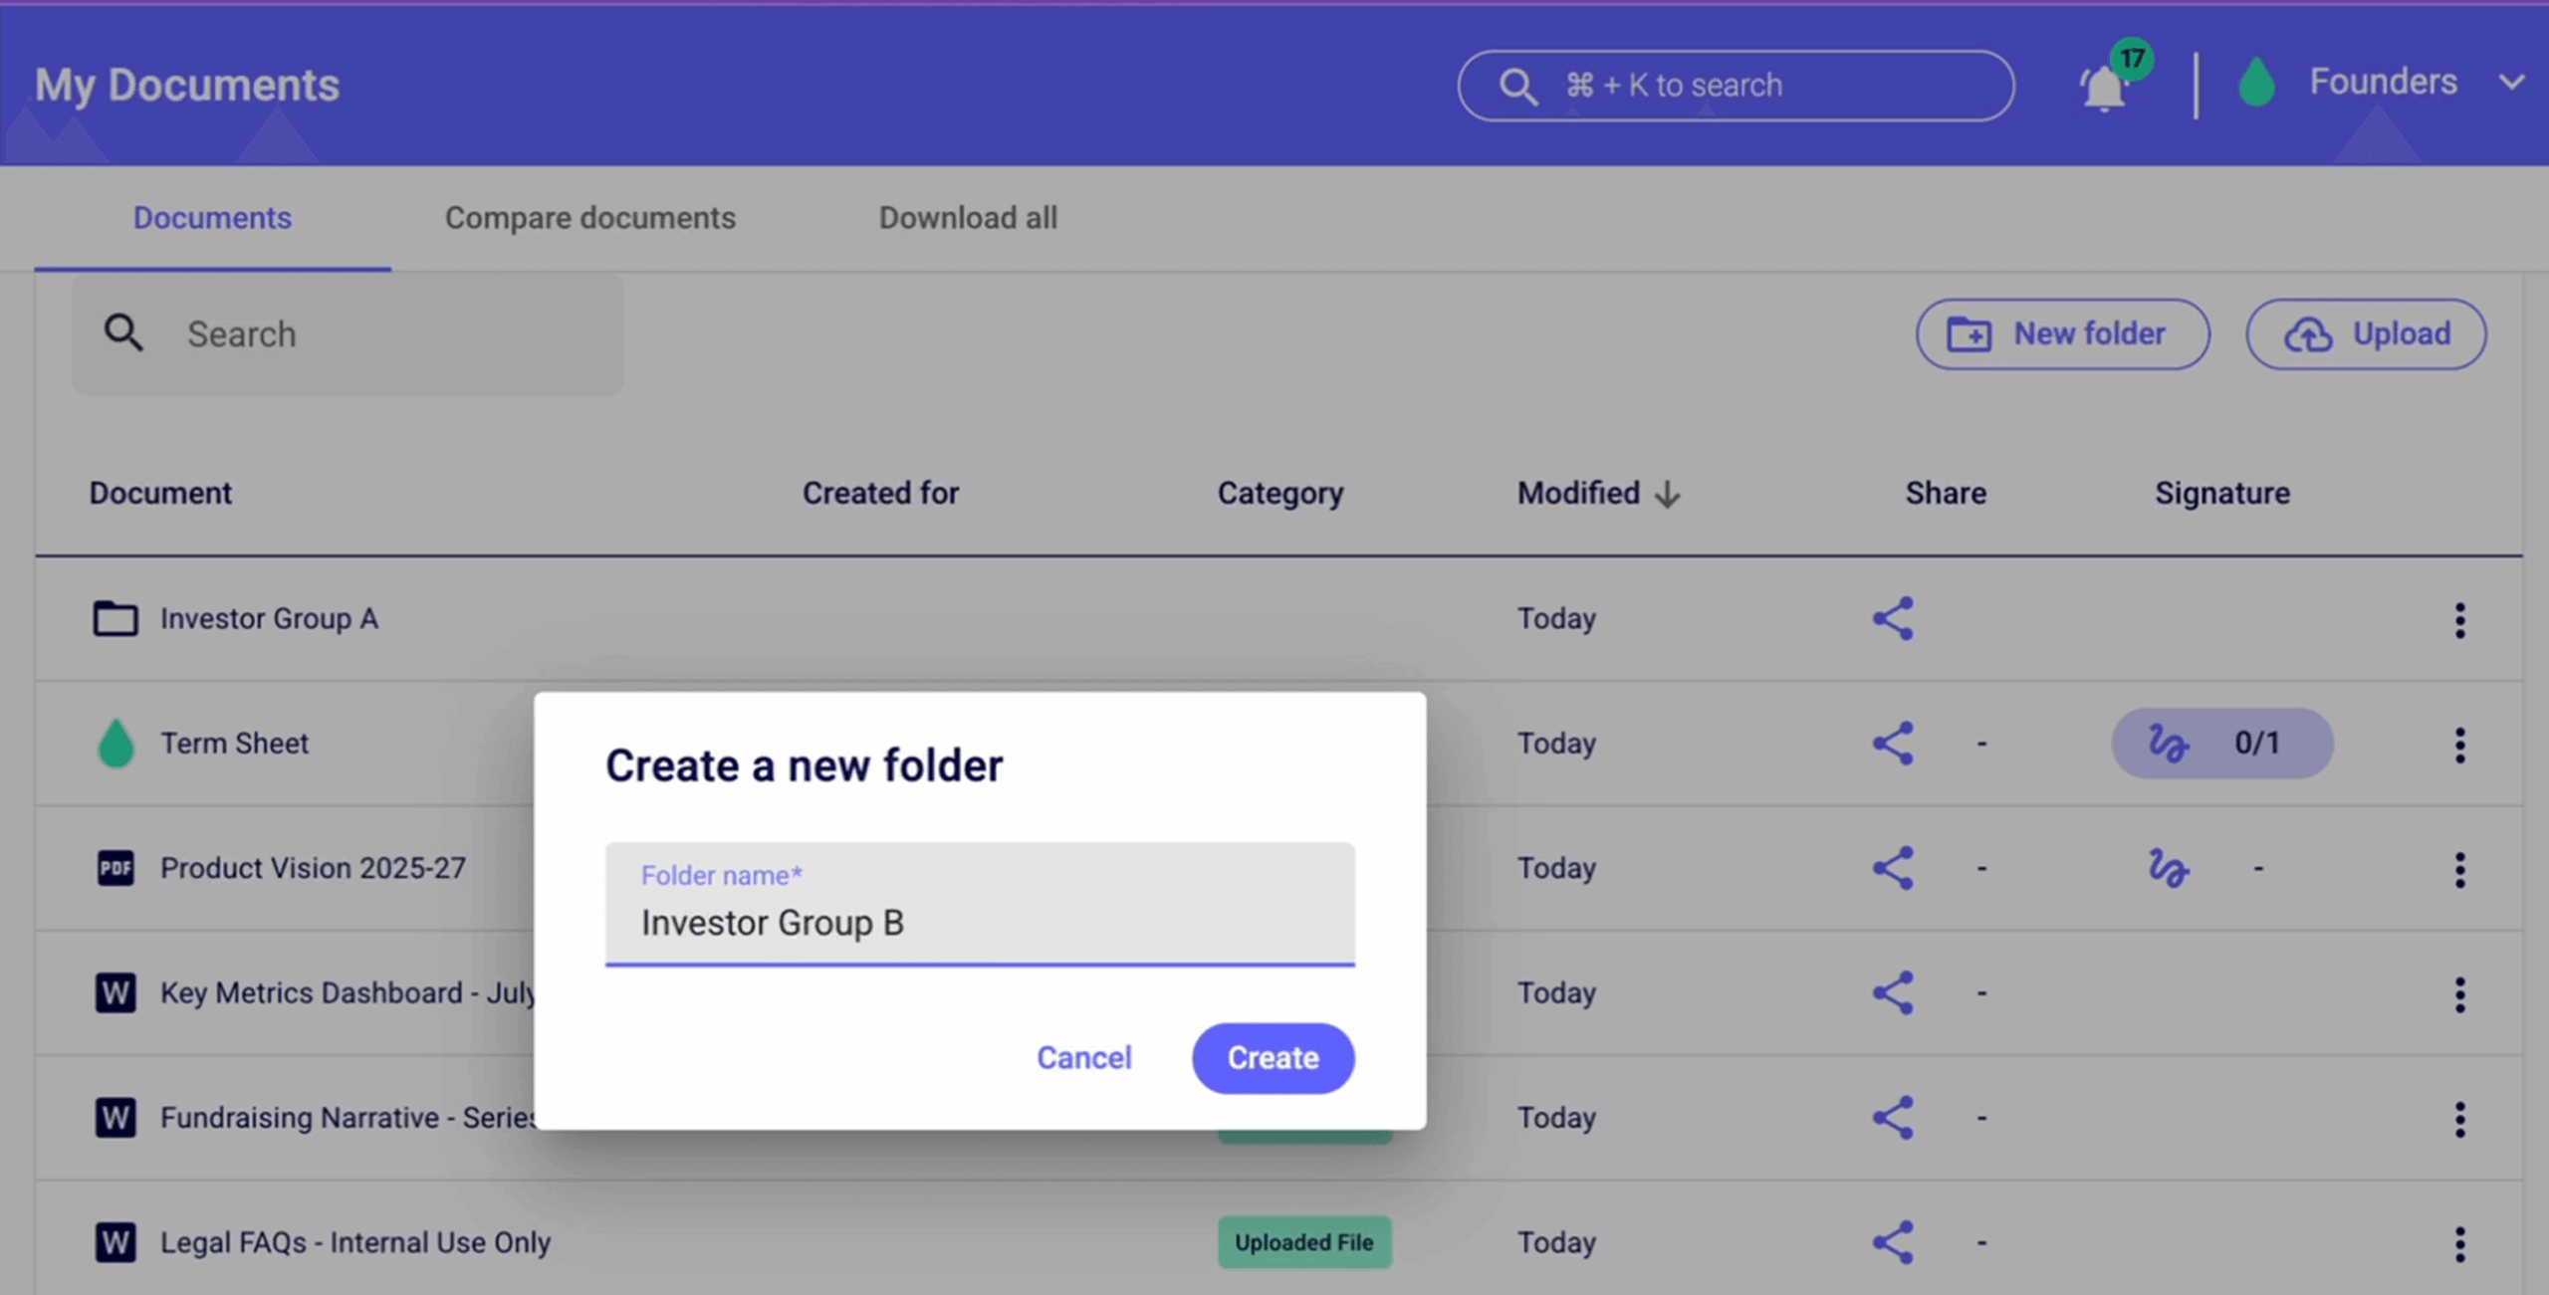
Task: Click the Investor Group A folder icon
Action: coord(116,619)
